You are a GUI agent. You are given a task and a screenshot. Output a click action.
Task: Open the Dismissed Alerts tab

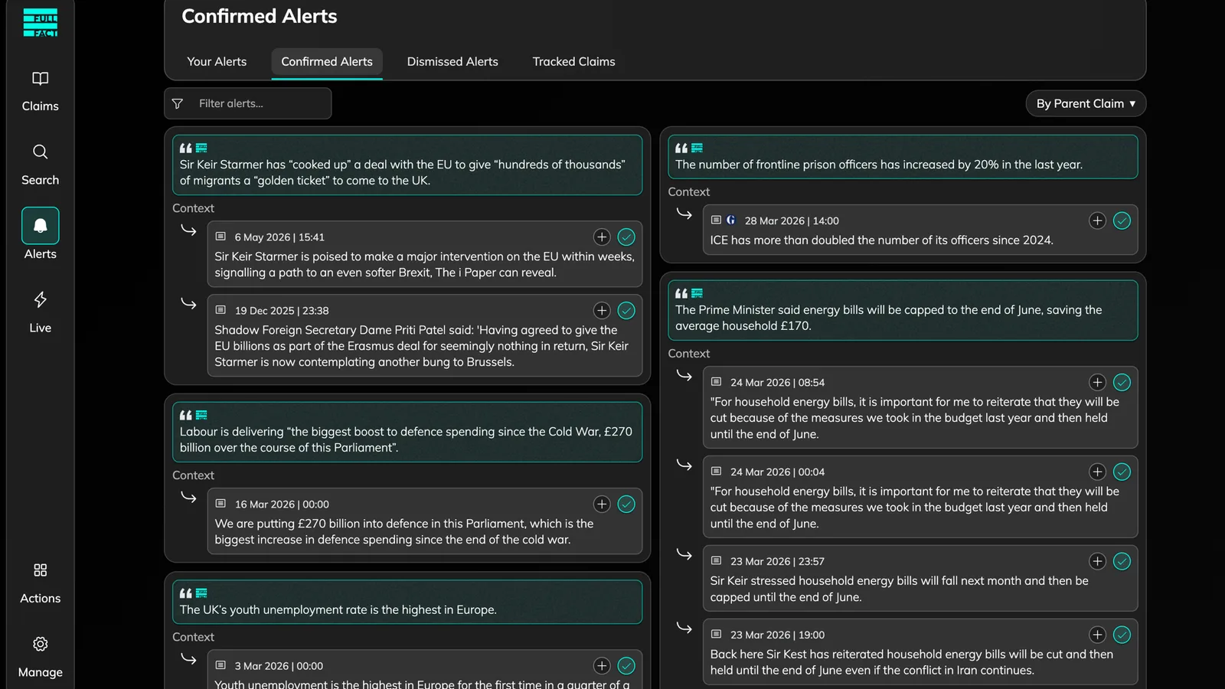[x=452, y=62]
